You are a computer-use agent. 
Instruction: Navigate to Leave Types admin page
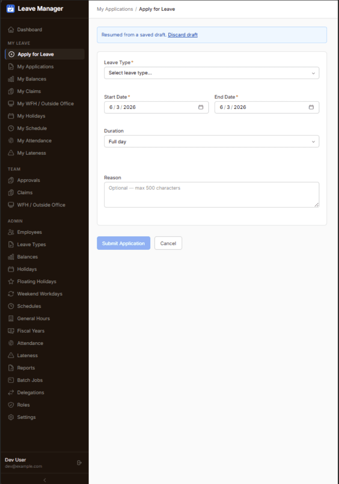tap(45, 245)
